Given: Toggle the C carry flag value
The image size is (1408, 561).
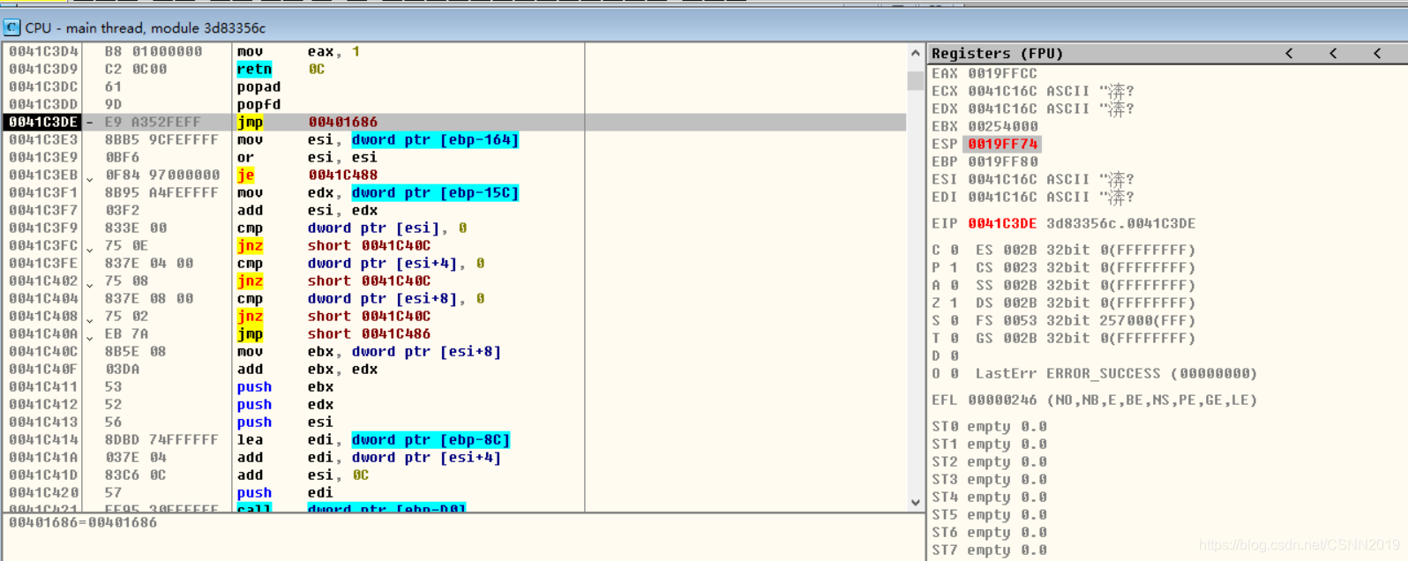Looking at the screenshot, I should point(954,250).
